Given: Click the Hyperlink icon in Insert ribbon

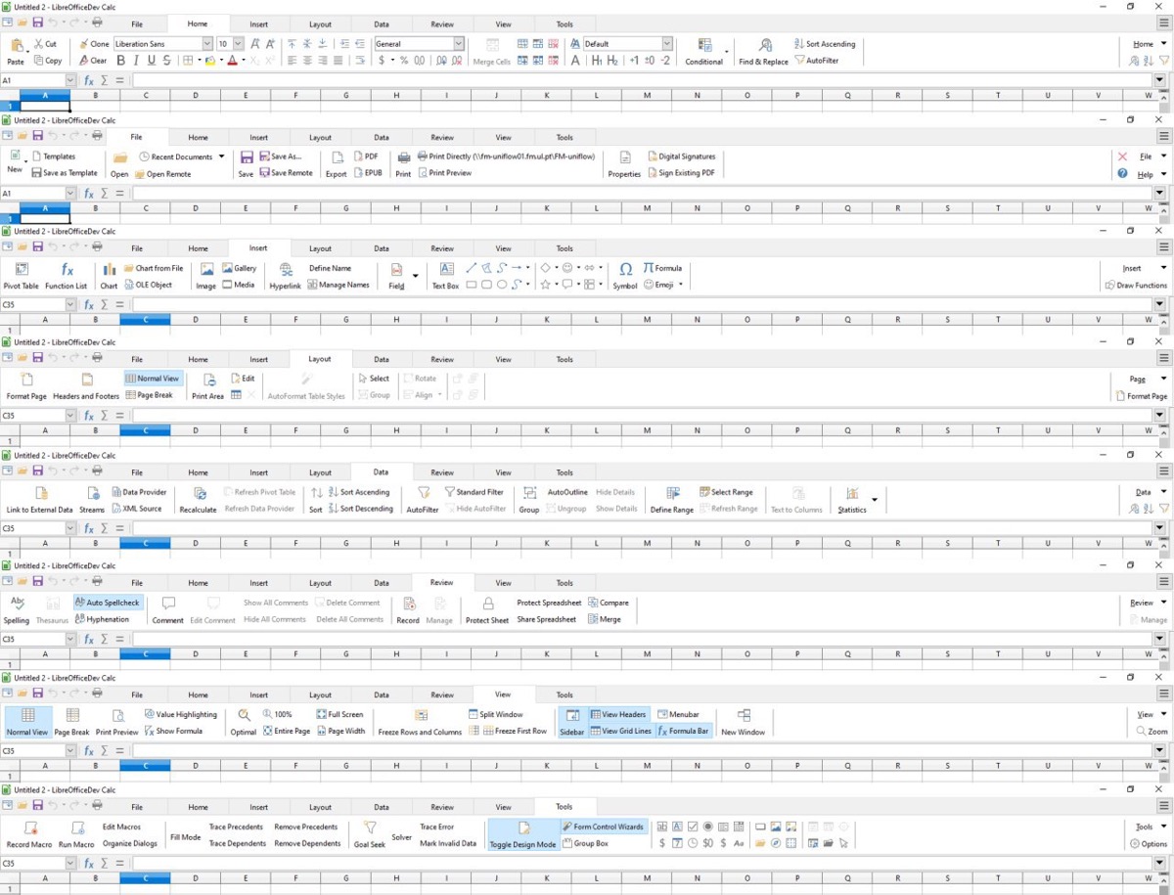Looking at the screenshot, I should pos(286,269).
